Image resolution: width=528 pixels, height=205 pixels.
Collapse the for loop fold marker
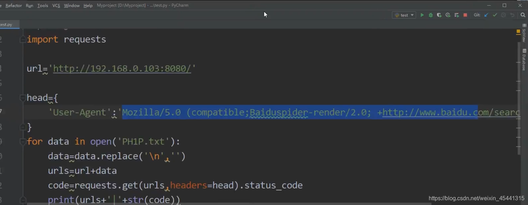[x=23, y=142]
